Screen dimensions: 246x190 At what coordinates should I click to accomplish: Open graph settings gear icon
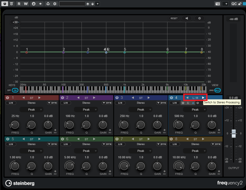199,18
